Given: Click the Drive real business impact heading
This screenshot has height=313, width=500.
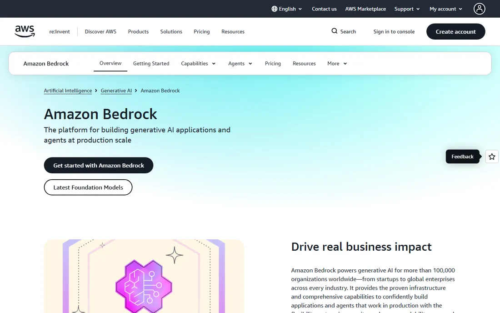Looking at the screenshot, I should click(361, 247).
